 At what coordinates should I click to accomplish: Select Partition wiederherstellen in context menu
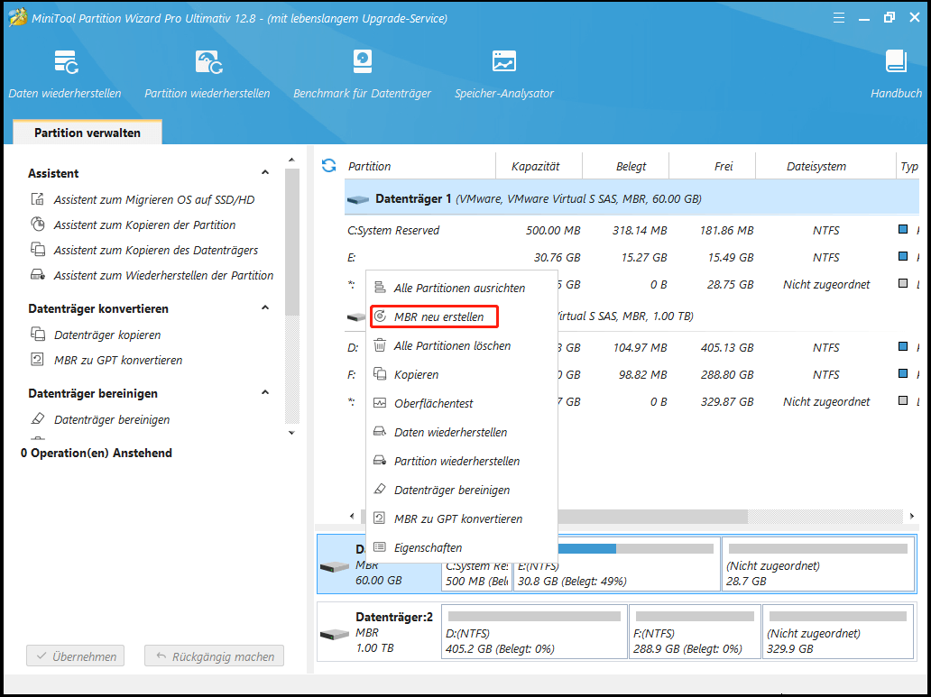(x=461, y=461)
